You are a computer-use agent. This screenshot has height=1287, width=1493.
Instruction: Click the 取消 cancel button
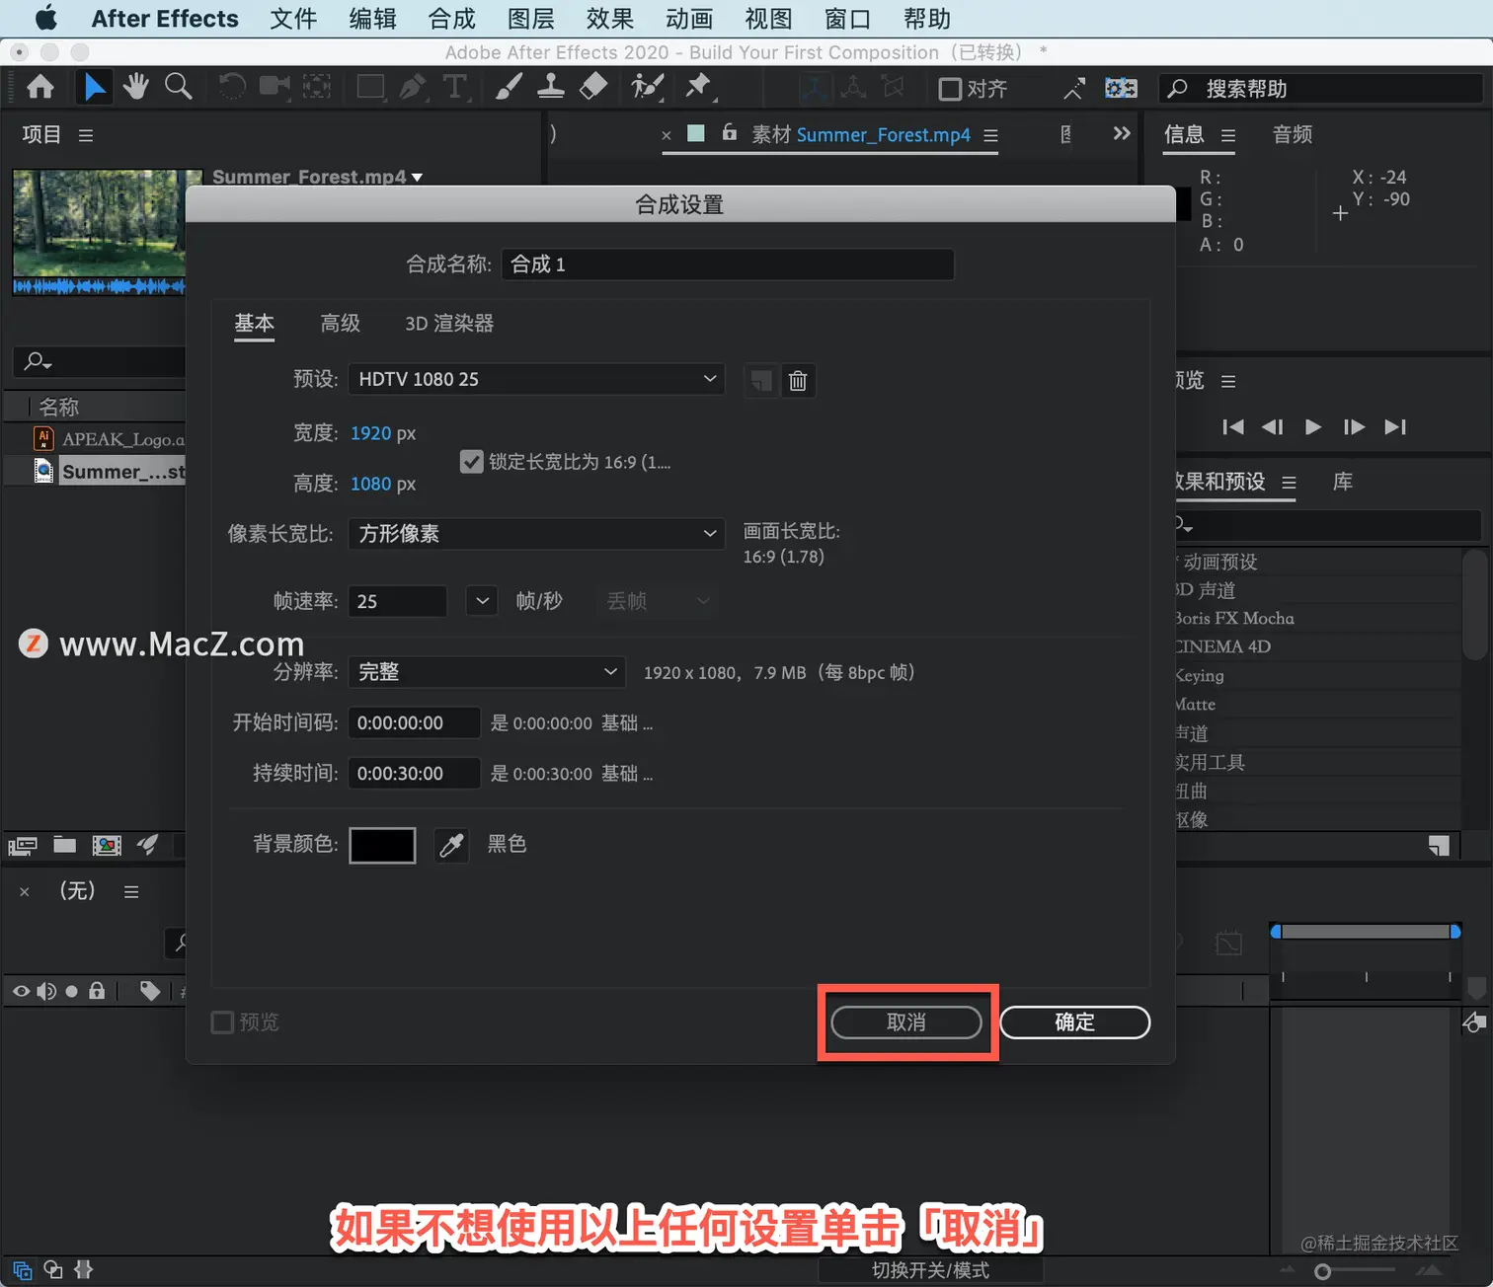tap(906, 1022)
